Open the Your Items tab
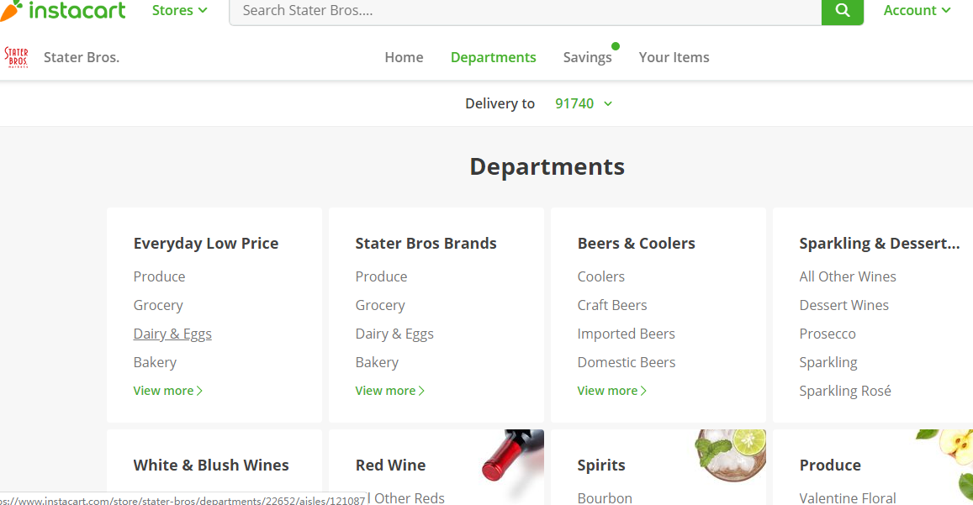The height and width of the screenshot is (505, 973). click(x=674, y=57)
